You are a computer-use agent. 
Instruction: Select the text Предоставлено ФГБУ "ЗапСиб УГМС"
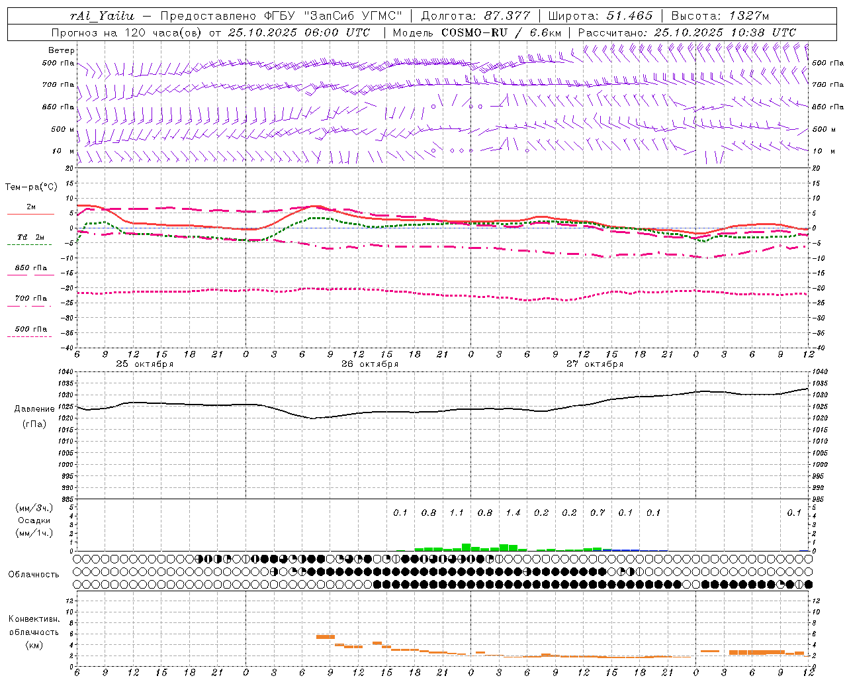[x=281, y=16]
